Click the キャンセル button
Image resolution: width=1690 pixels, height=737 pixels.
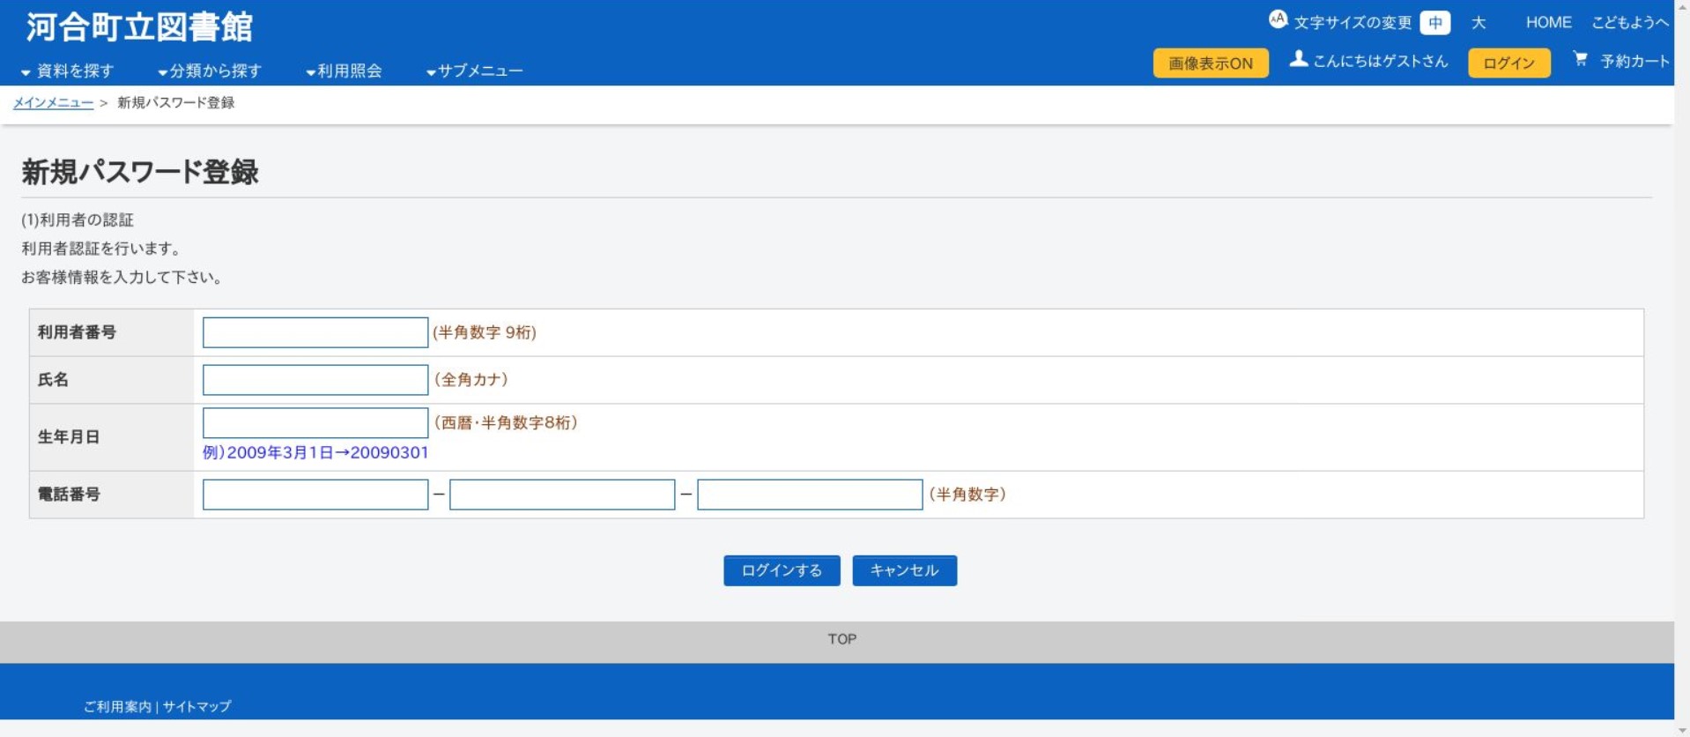tap(904, 570)
